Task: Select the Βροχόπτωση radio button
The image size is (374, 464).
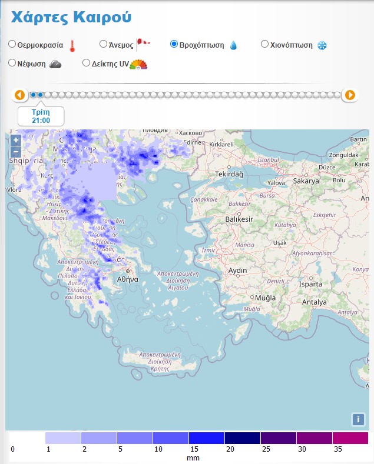Action: coord(174,44)
